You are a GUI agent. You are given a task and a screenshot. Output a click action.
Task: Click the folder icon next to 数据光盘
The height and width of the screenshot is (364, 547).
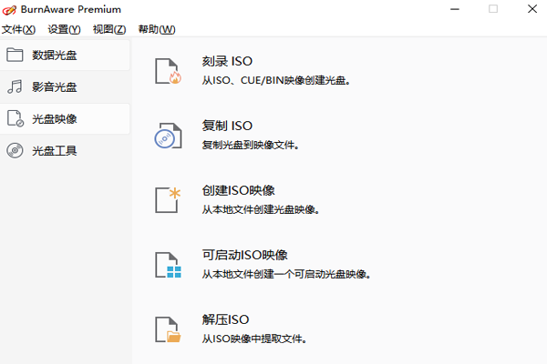click(15, 55)
